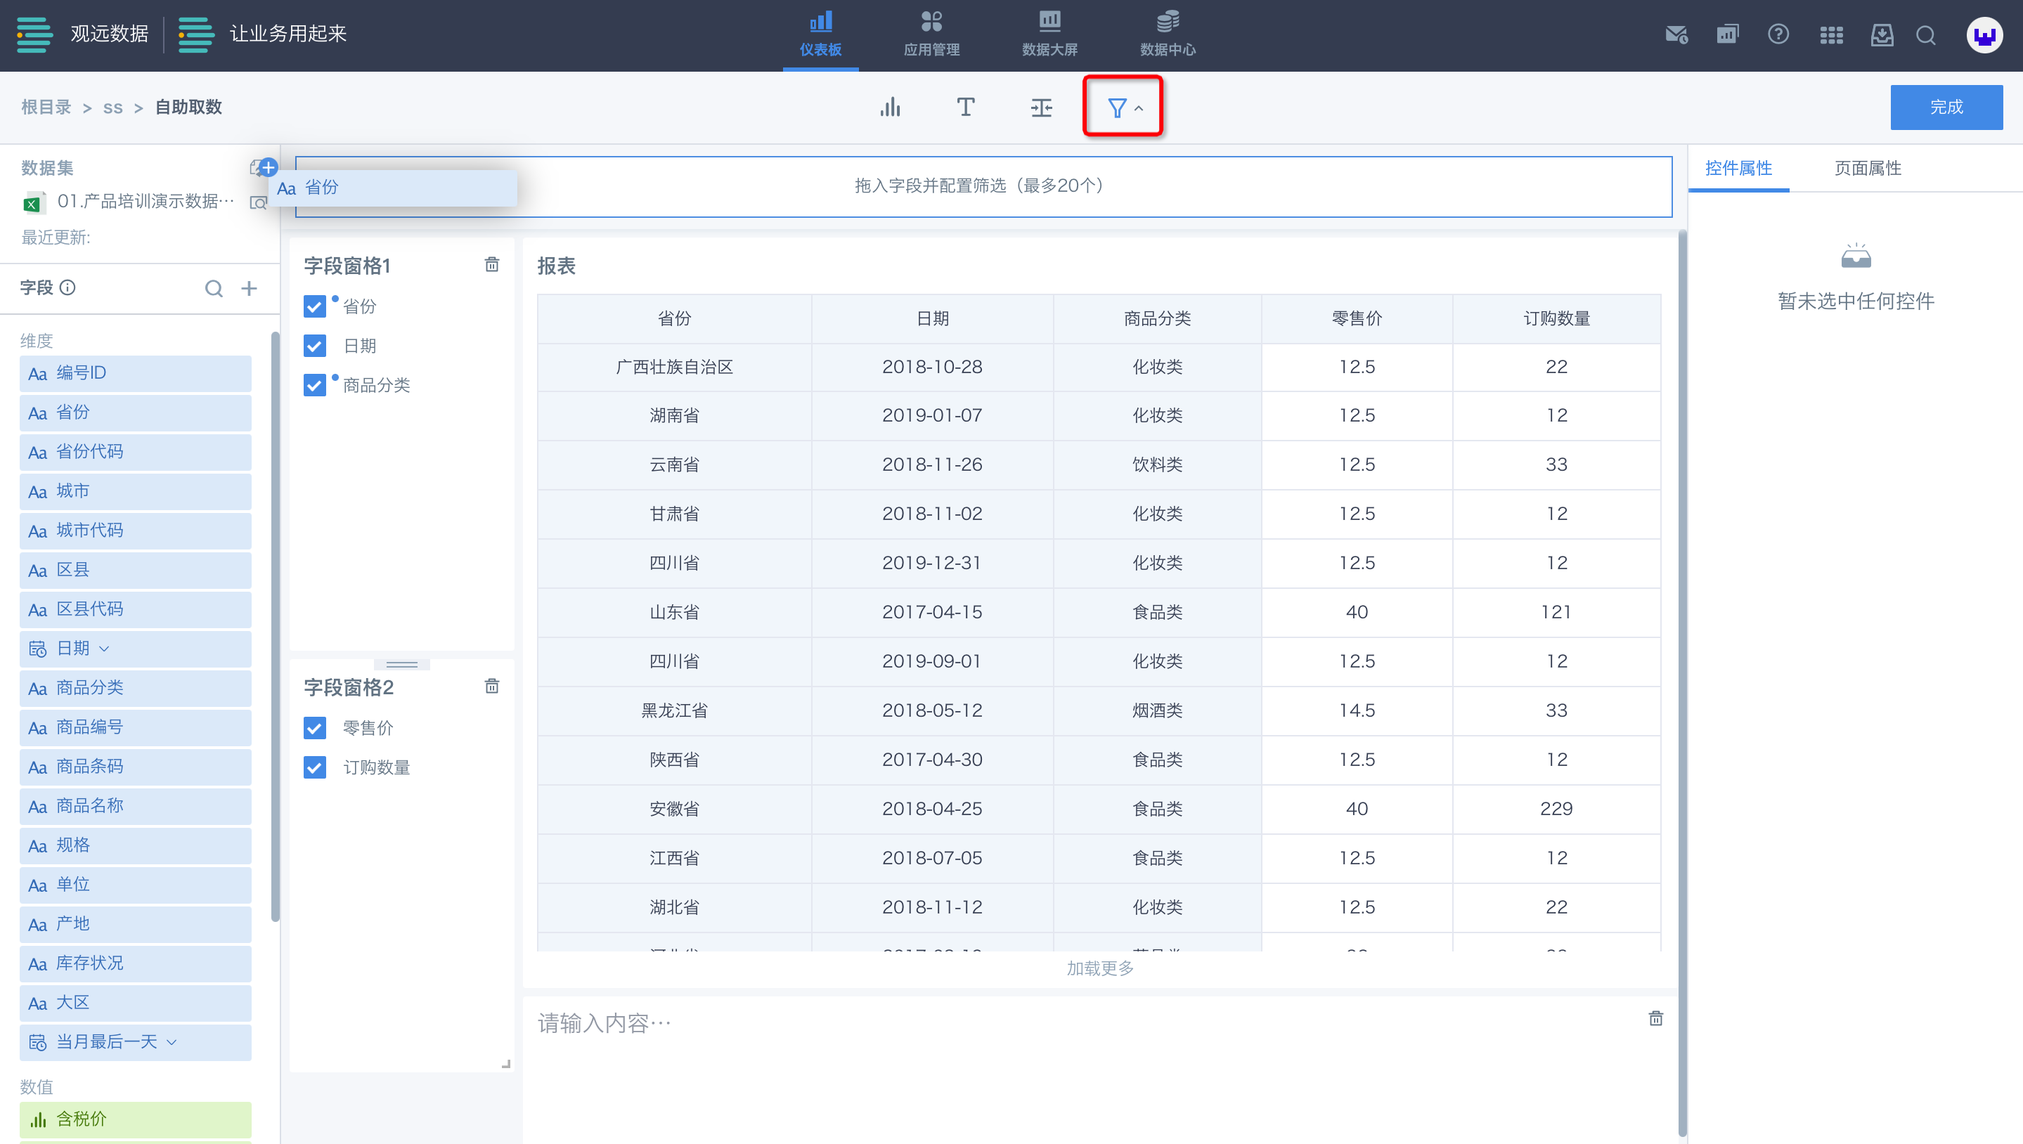Image resolution: width=2023 pixels, height=1144 pixels.
Task: Click the 完成 button
Action: tap(1946, 107)
